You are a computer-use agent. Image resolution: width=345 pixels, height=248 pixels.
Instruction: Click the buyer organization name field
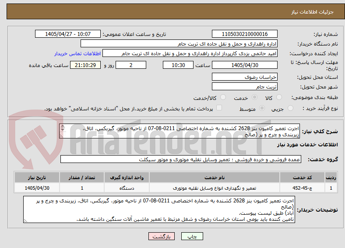coord(179,44)
